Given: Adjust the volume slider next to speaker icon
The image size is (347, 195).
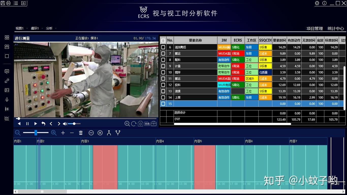Looking at the screenshot, I should coord(74,124).
